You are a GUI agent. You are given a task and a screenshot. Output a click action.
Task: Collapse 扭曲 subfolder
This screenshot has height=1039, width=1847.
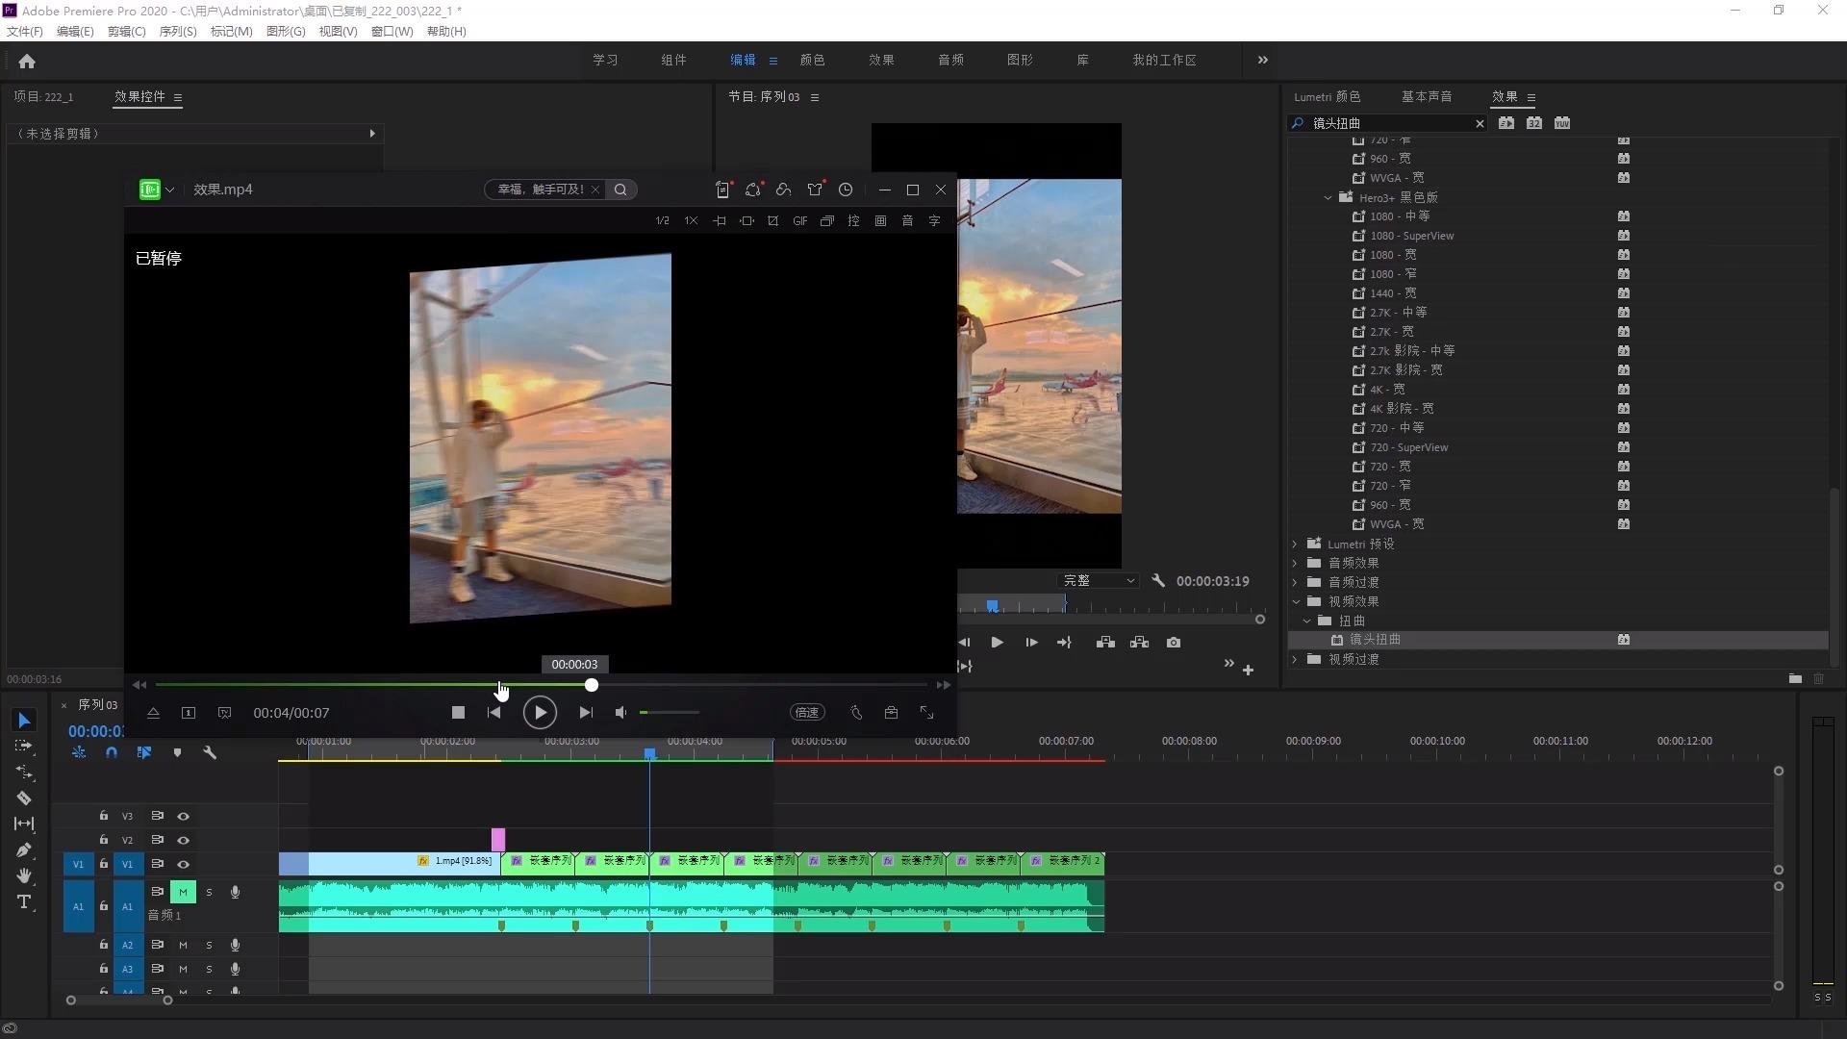(x=1306, y=621)
